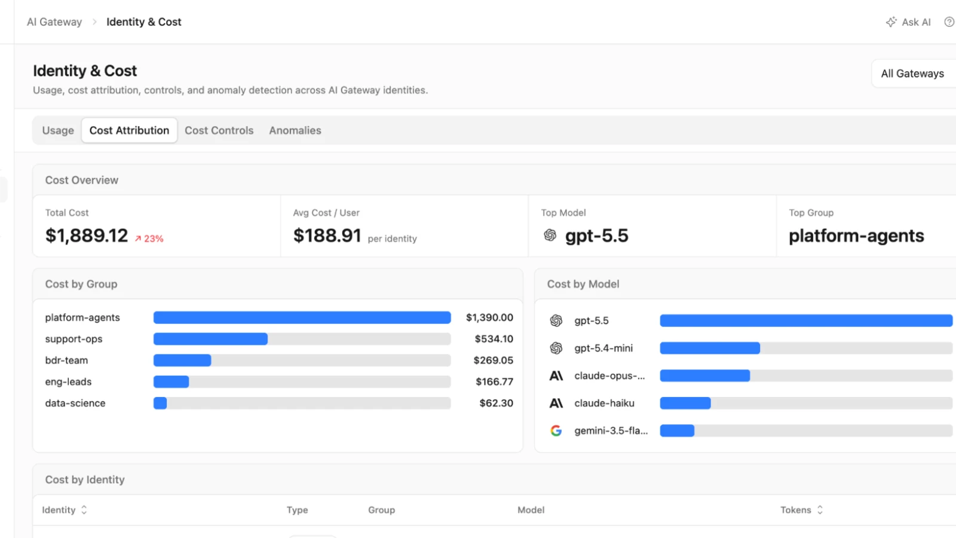
Task: Click the Type column header
Action: click(297, 510)
